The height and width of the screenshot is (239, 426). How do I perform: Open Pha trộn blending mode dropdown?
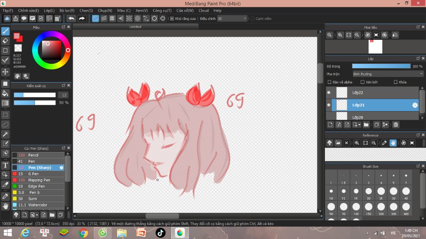388,74
